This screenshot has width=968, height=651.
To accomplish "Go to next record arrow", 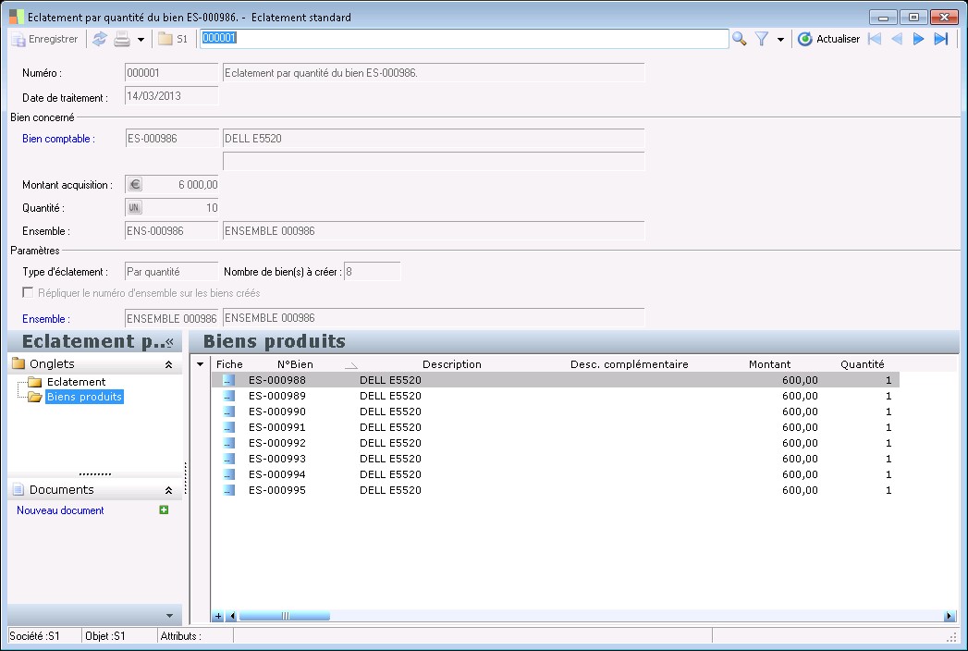I will point(919,39).
